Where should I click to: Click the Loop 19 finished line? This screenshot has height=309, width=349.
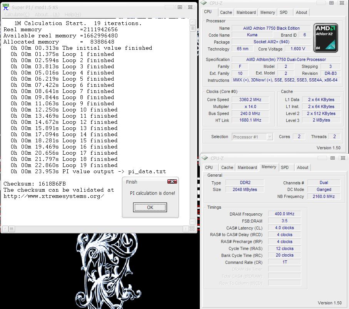coord(64,165)
